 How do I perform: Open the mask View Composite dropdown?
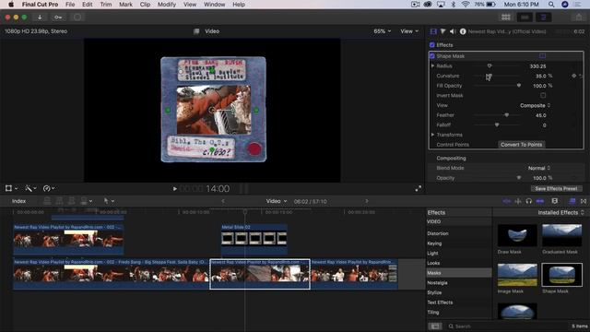(535, 106)
